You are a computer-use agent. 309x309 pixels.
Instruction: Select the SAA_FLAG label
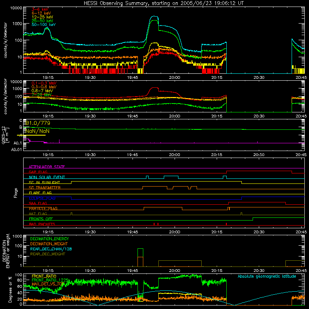tap(38, 204)
